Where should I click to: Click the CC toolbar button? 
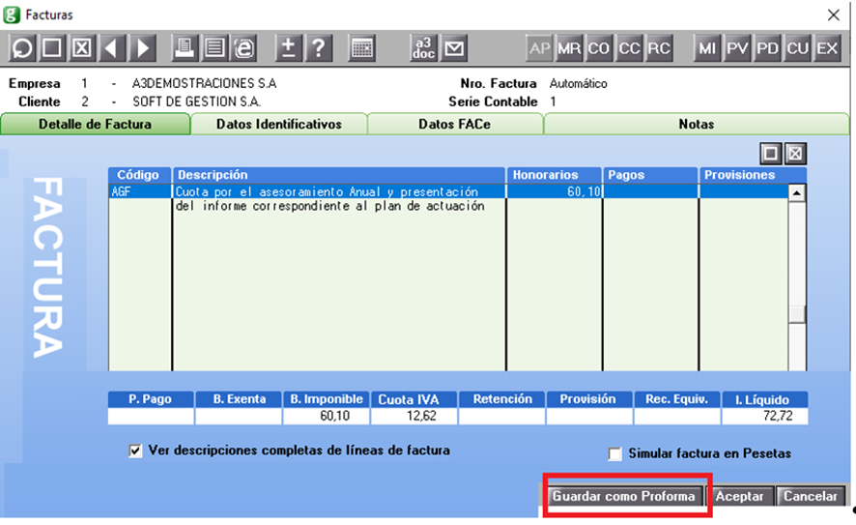pyautogui.click(x=629, y=48)
